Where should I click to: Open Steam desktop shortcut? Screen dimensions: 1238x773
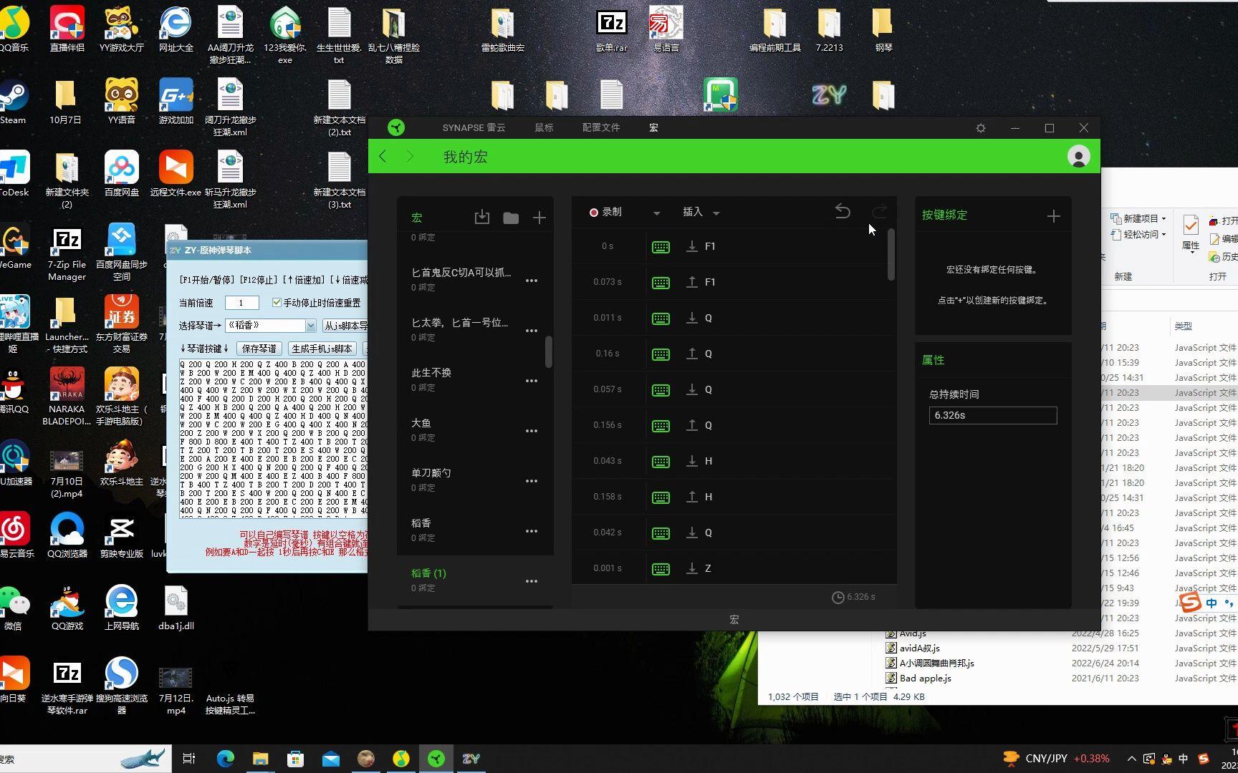click(x=13, y=102)
